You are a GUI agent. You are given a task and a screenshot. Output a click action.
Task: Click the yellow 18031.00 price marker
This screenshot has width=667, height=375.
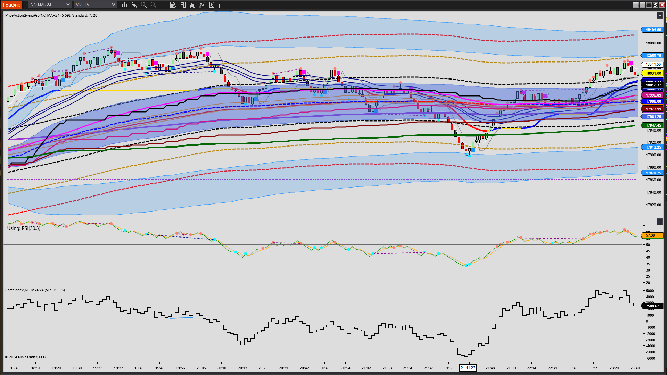[x=652, y=74]
